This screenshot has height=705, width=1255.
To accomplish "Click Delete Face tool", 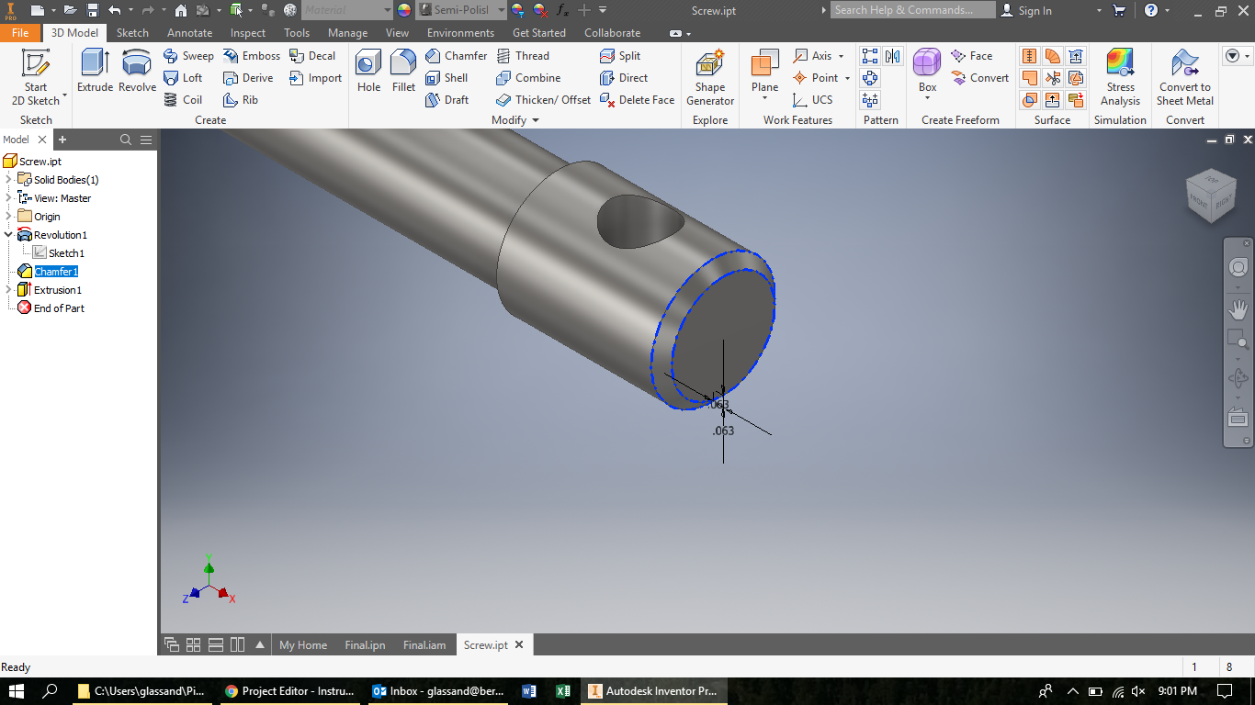I will [x=637, y=100].
